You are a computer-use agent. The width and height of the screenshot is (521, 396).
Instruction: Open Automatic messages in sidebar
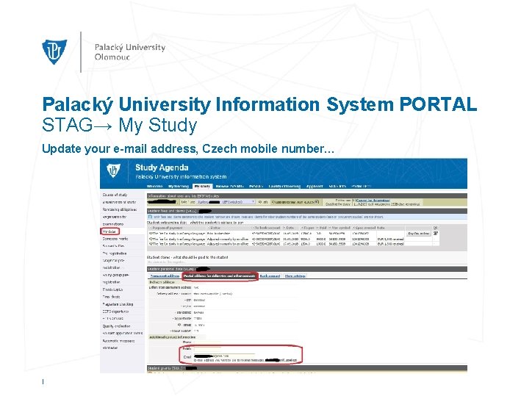point(118,340)
